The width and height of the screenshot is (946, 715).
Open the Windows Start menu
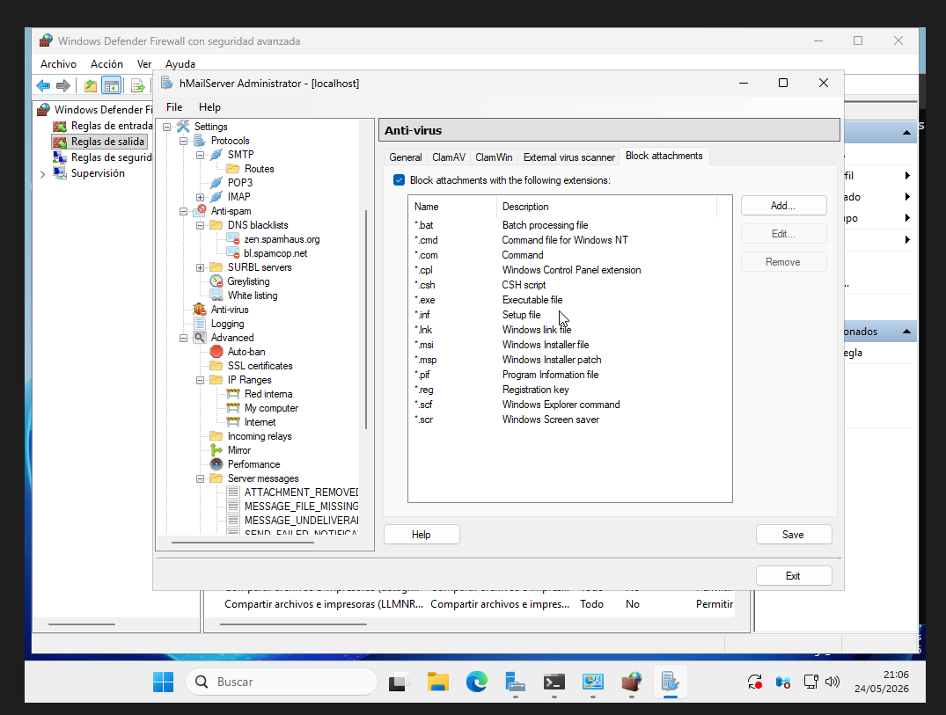163,682
